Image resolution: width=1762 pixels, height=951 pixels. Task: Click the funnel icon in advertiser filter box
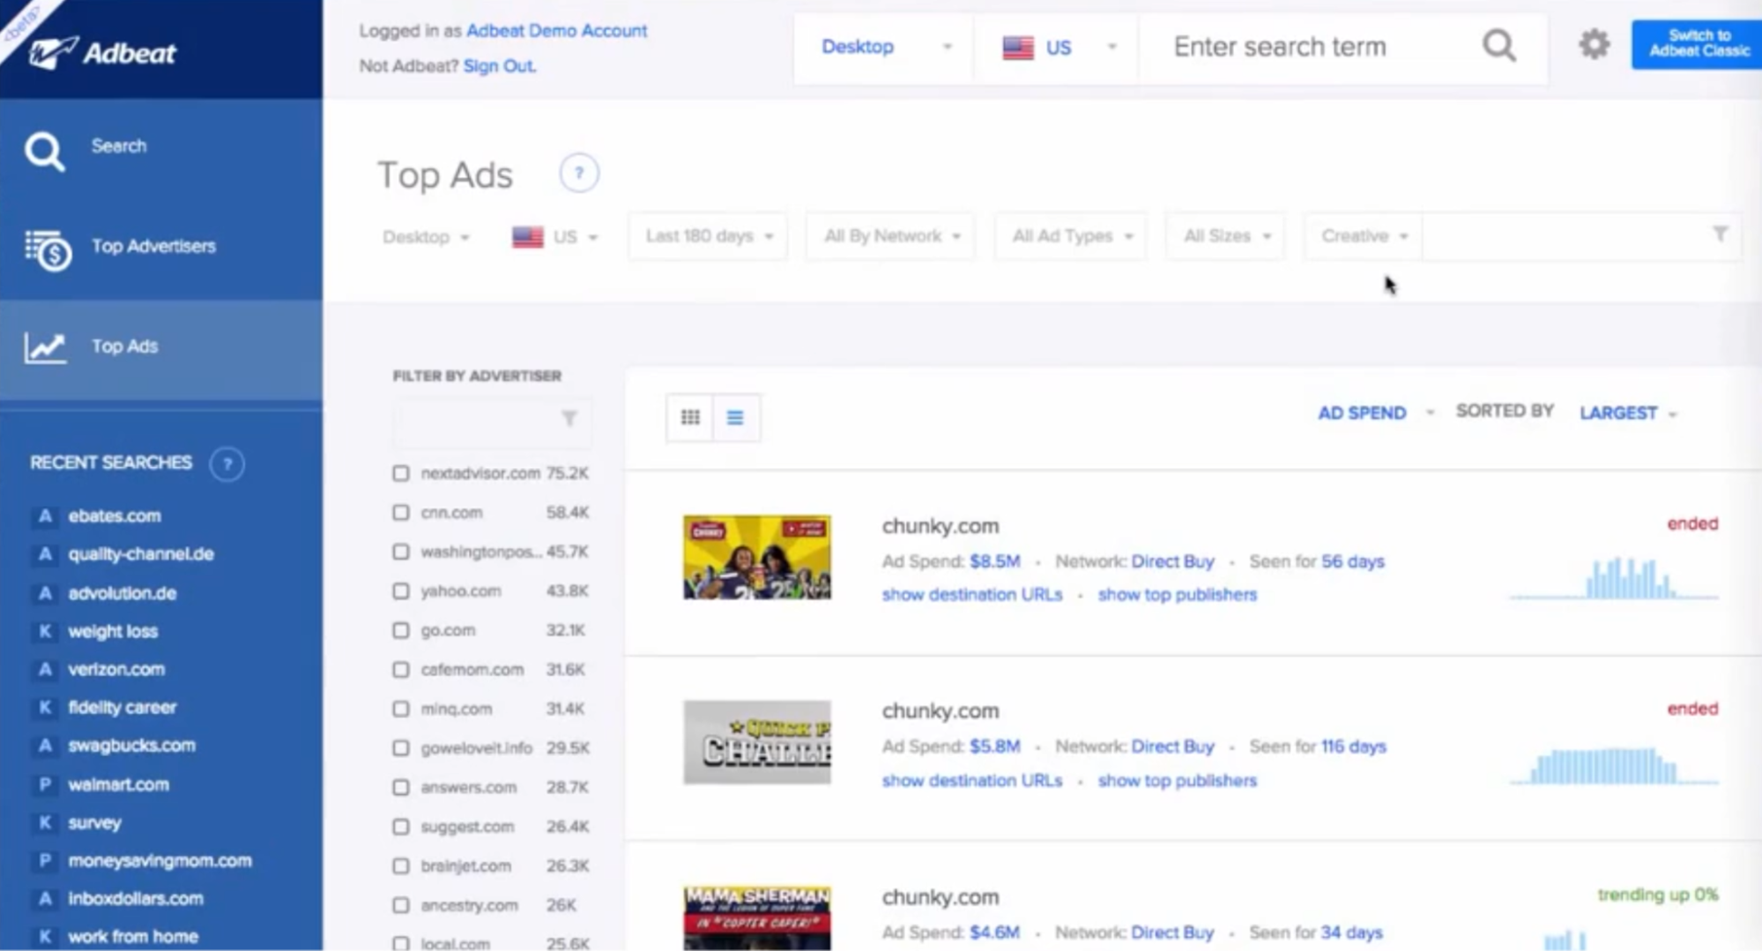[x=569, y=419]
